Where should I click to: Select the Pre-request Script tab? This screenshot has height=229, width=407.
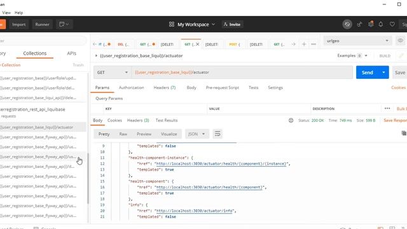(x=223, y=88)
